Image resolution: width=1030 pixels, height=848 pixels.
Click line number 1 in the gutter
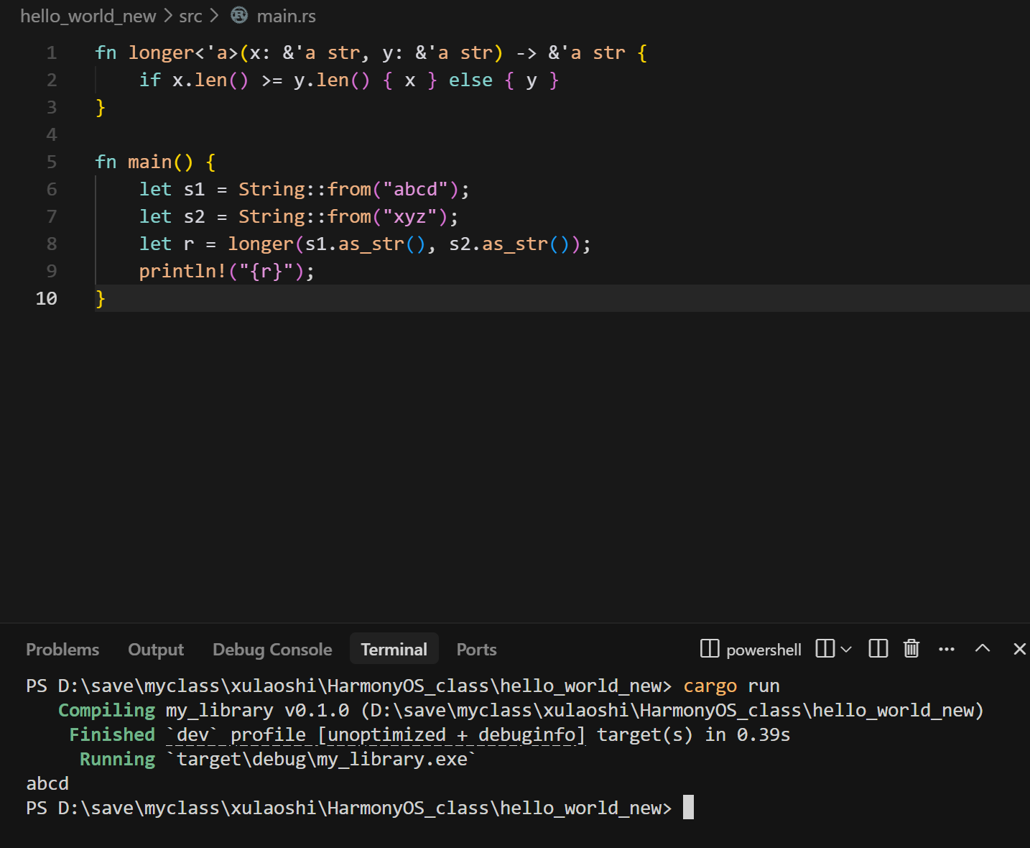tap(51, 53)
